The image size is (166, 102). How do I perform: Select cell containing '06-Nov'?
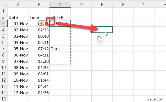tap(18, 55)
